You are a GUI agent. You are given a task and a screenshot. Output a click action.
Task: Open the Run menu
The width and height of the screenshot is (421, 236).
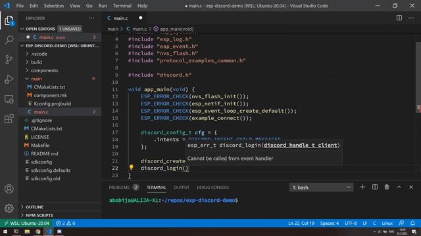click(103, 6)
